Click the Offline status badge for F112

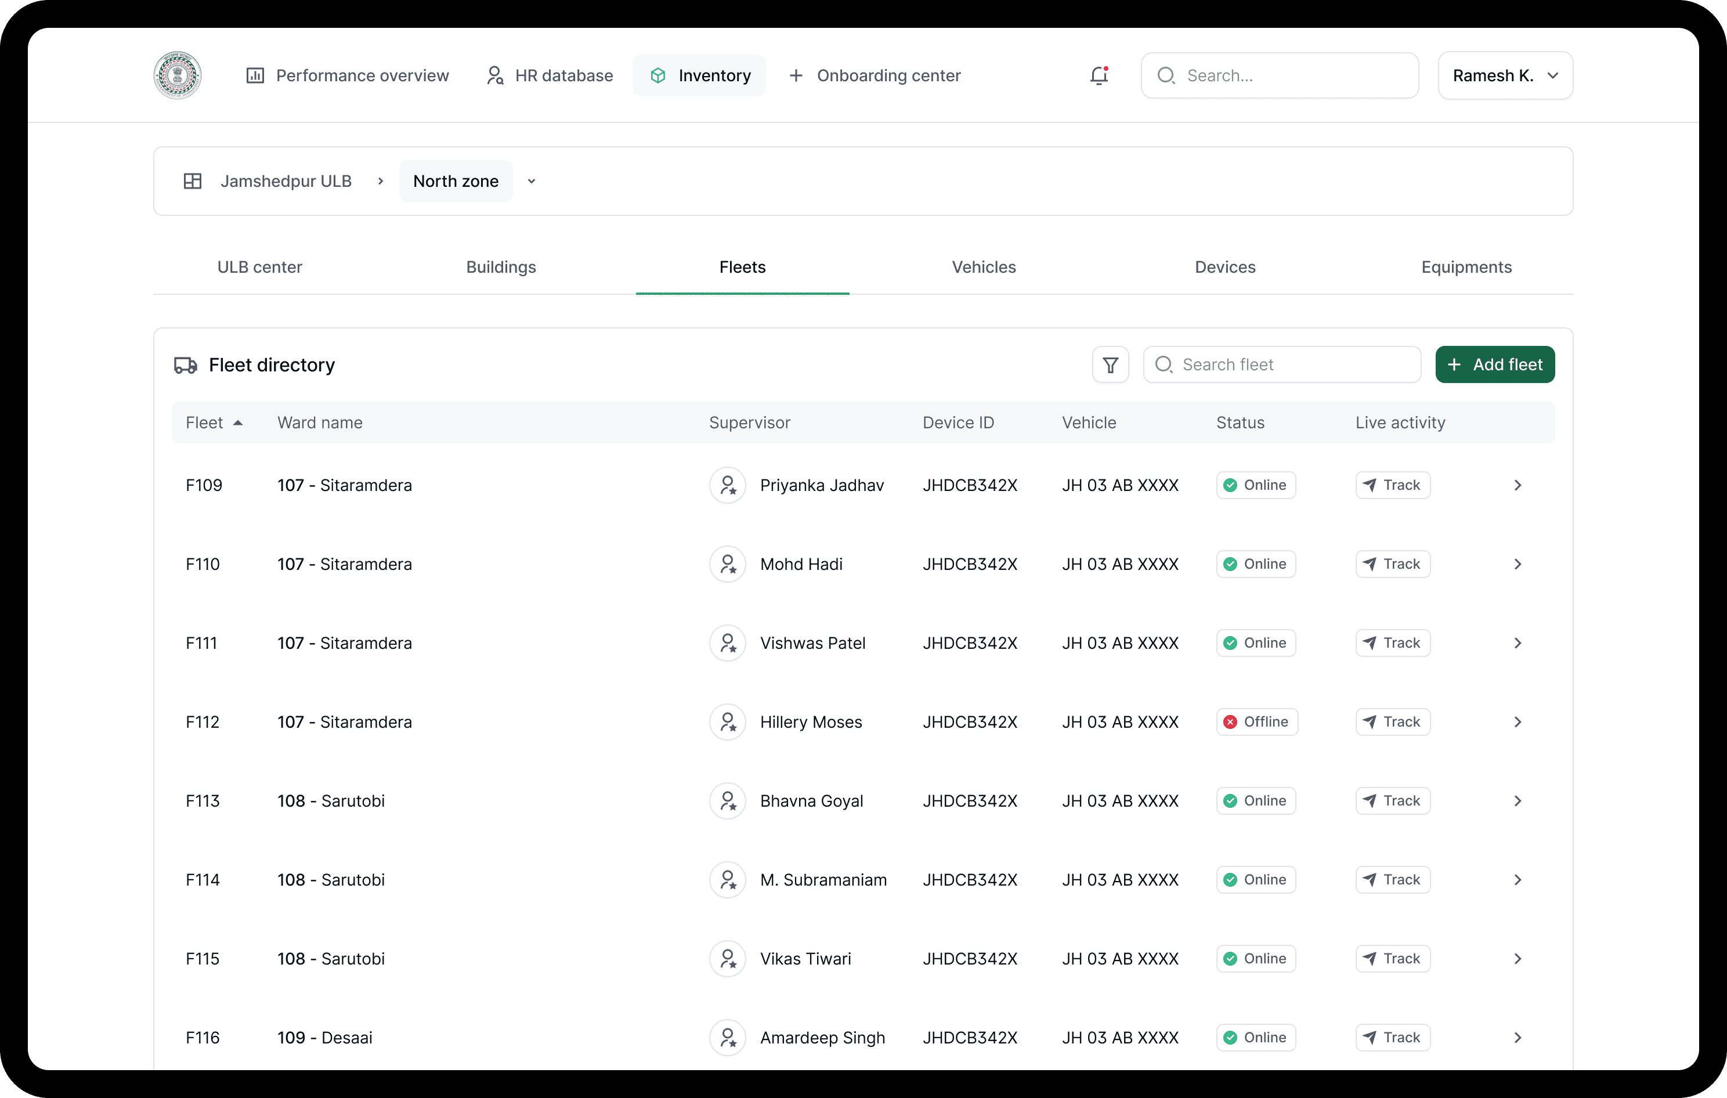pyautogui.click(x=1256, y=722)
